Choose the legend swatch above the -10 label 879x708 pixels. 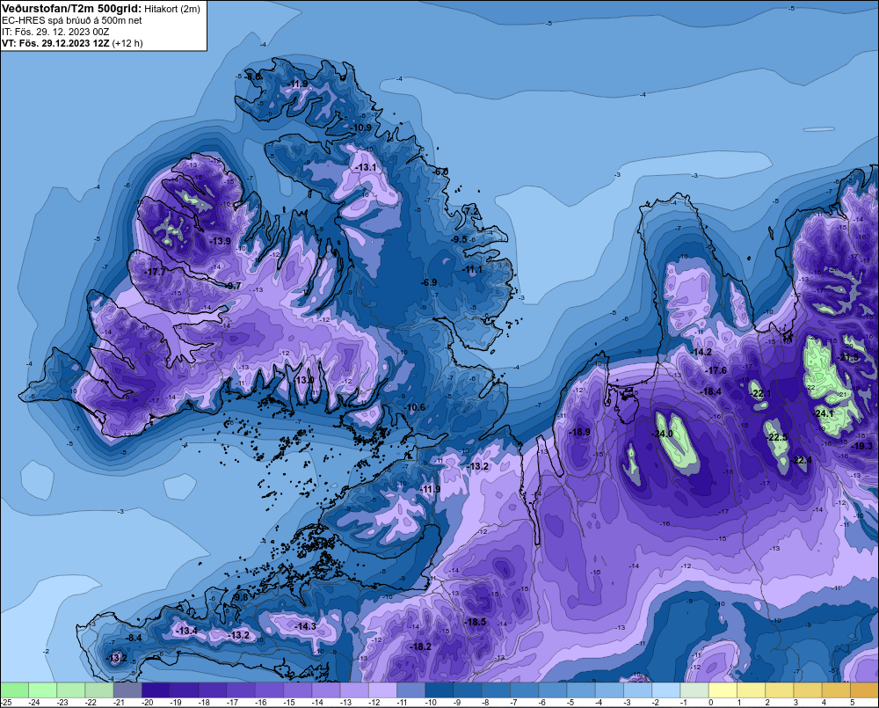pyautogui.click(x=439, y=690)
